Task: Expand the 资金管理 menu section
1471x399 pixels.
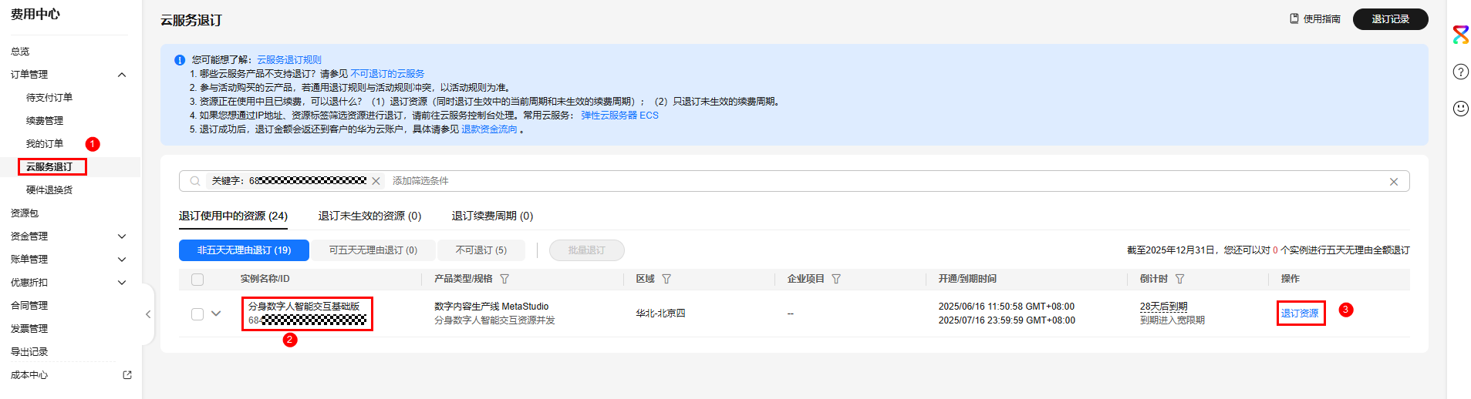Action: coord(121,236)
